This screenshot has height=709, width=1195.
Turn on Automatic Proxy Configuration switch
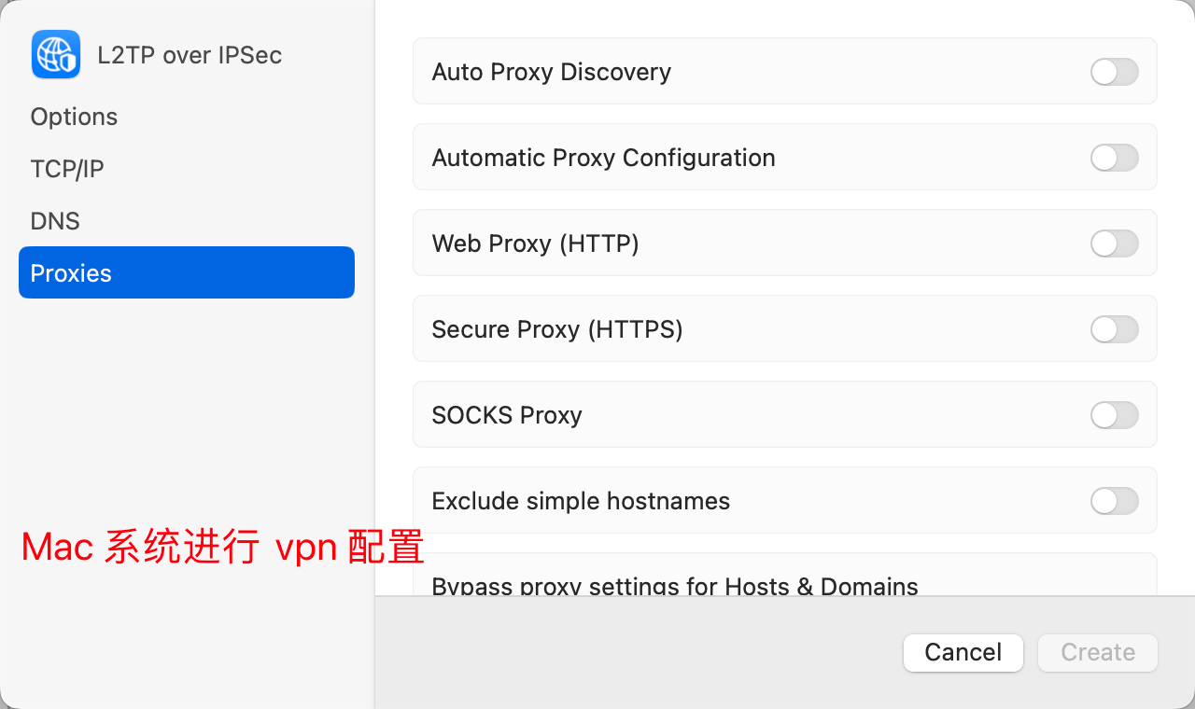tap(1114, 158)
